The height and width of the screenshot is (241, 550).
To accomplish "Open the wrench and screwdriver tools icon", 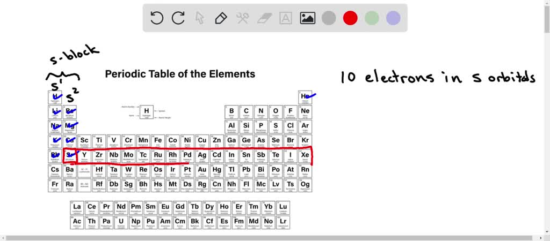I will click(x=242, y=18).
